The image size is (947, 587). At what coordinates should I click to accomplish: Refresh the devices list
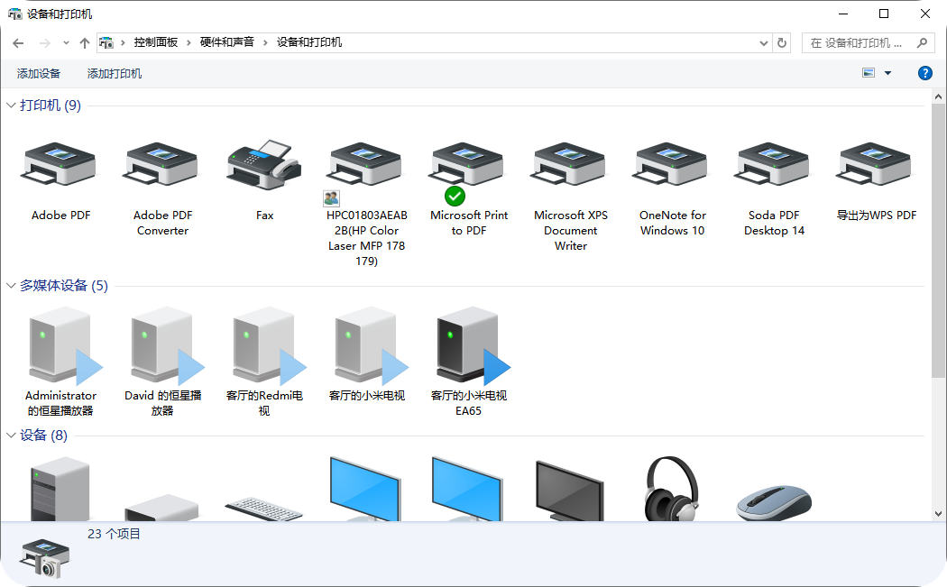click(x=782, y=43)
